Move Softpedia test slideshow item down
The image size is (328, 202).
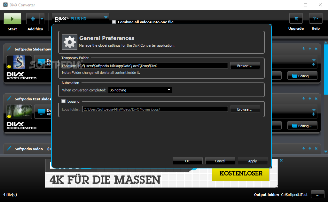coord(304,98)
